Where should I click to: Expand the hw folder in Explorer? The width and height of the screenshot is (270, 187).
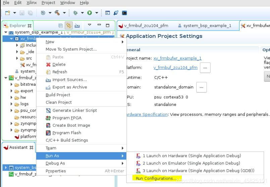tap(11, 98)
